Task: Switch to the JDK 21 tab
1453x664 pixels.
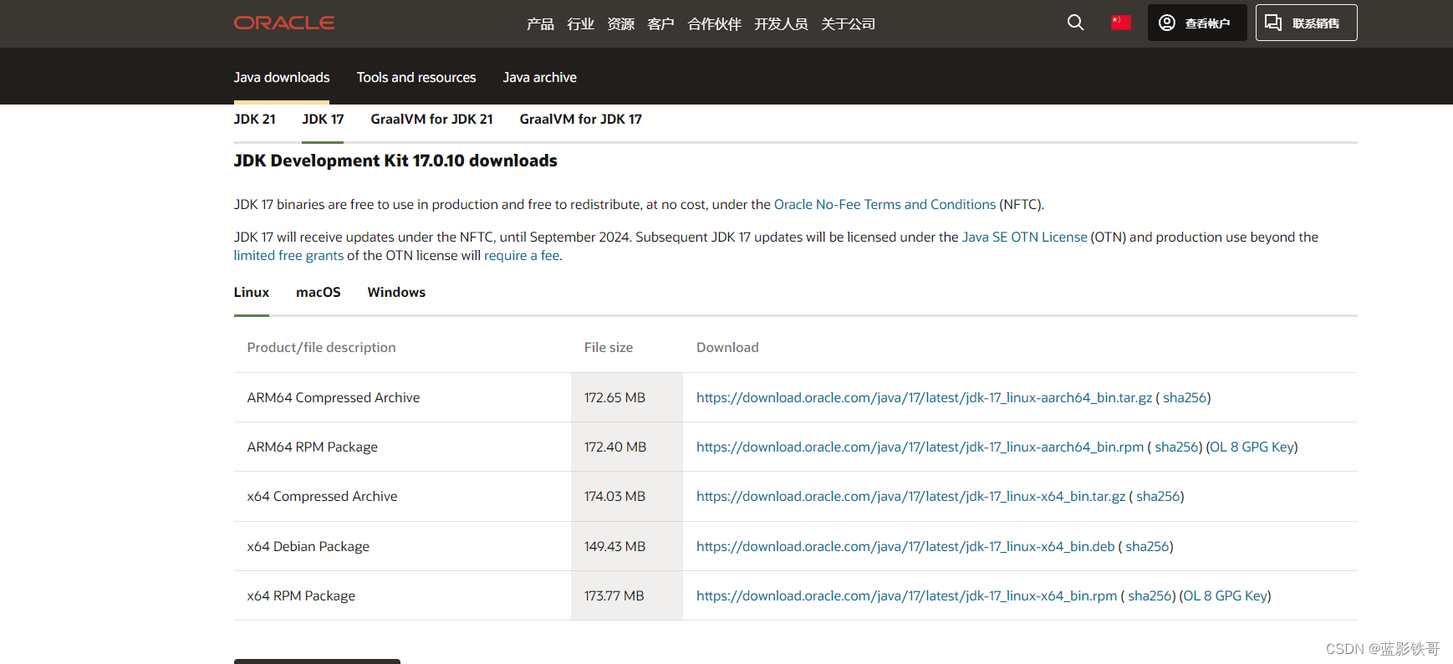Action: click(x=255, y=119)
